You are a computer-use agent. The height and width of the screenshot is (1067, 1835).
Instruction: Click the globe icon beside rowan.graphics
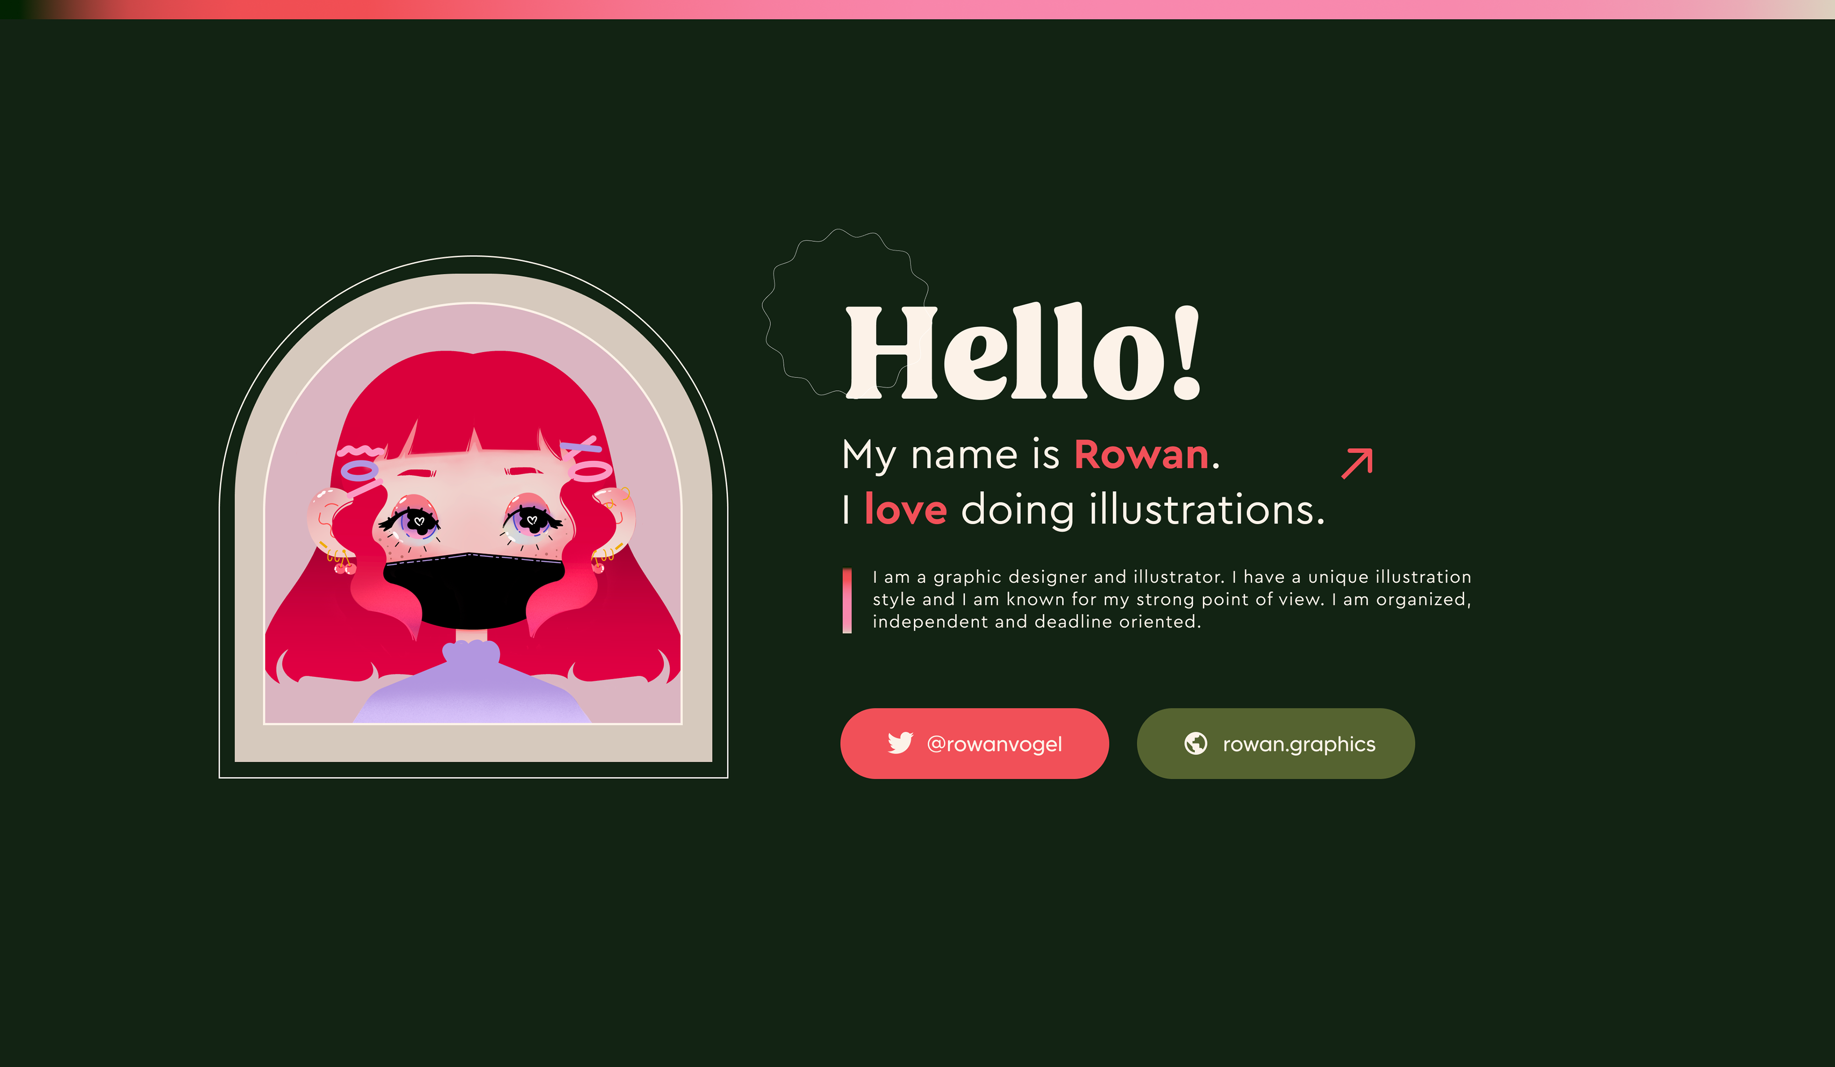1195,743
